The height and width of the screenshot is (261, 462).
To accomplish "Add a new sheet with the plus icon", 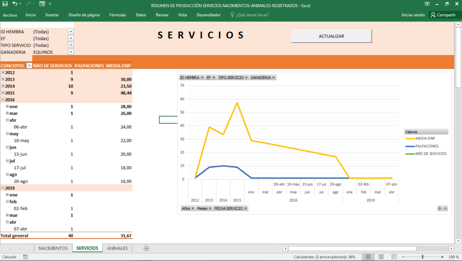I will point(146,248).
